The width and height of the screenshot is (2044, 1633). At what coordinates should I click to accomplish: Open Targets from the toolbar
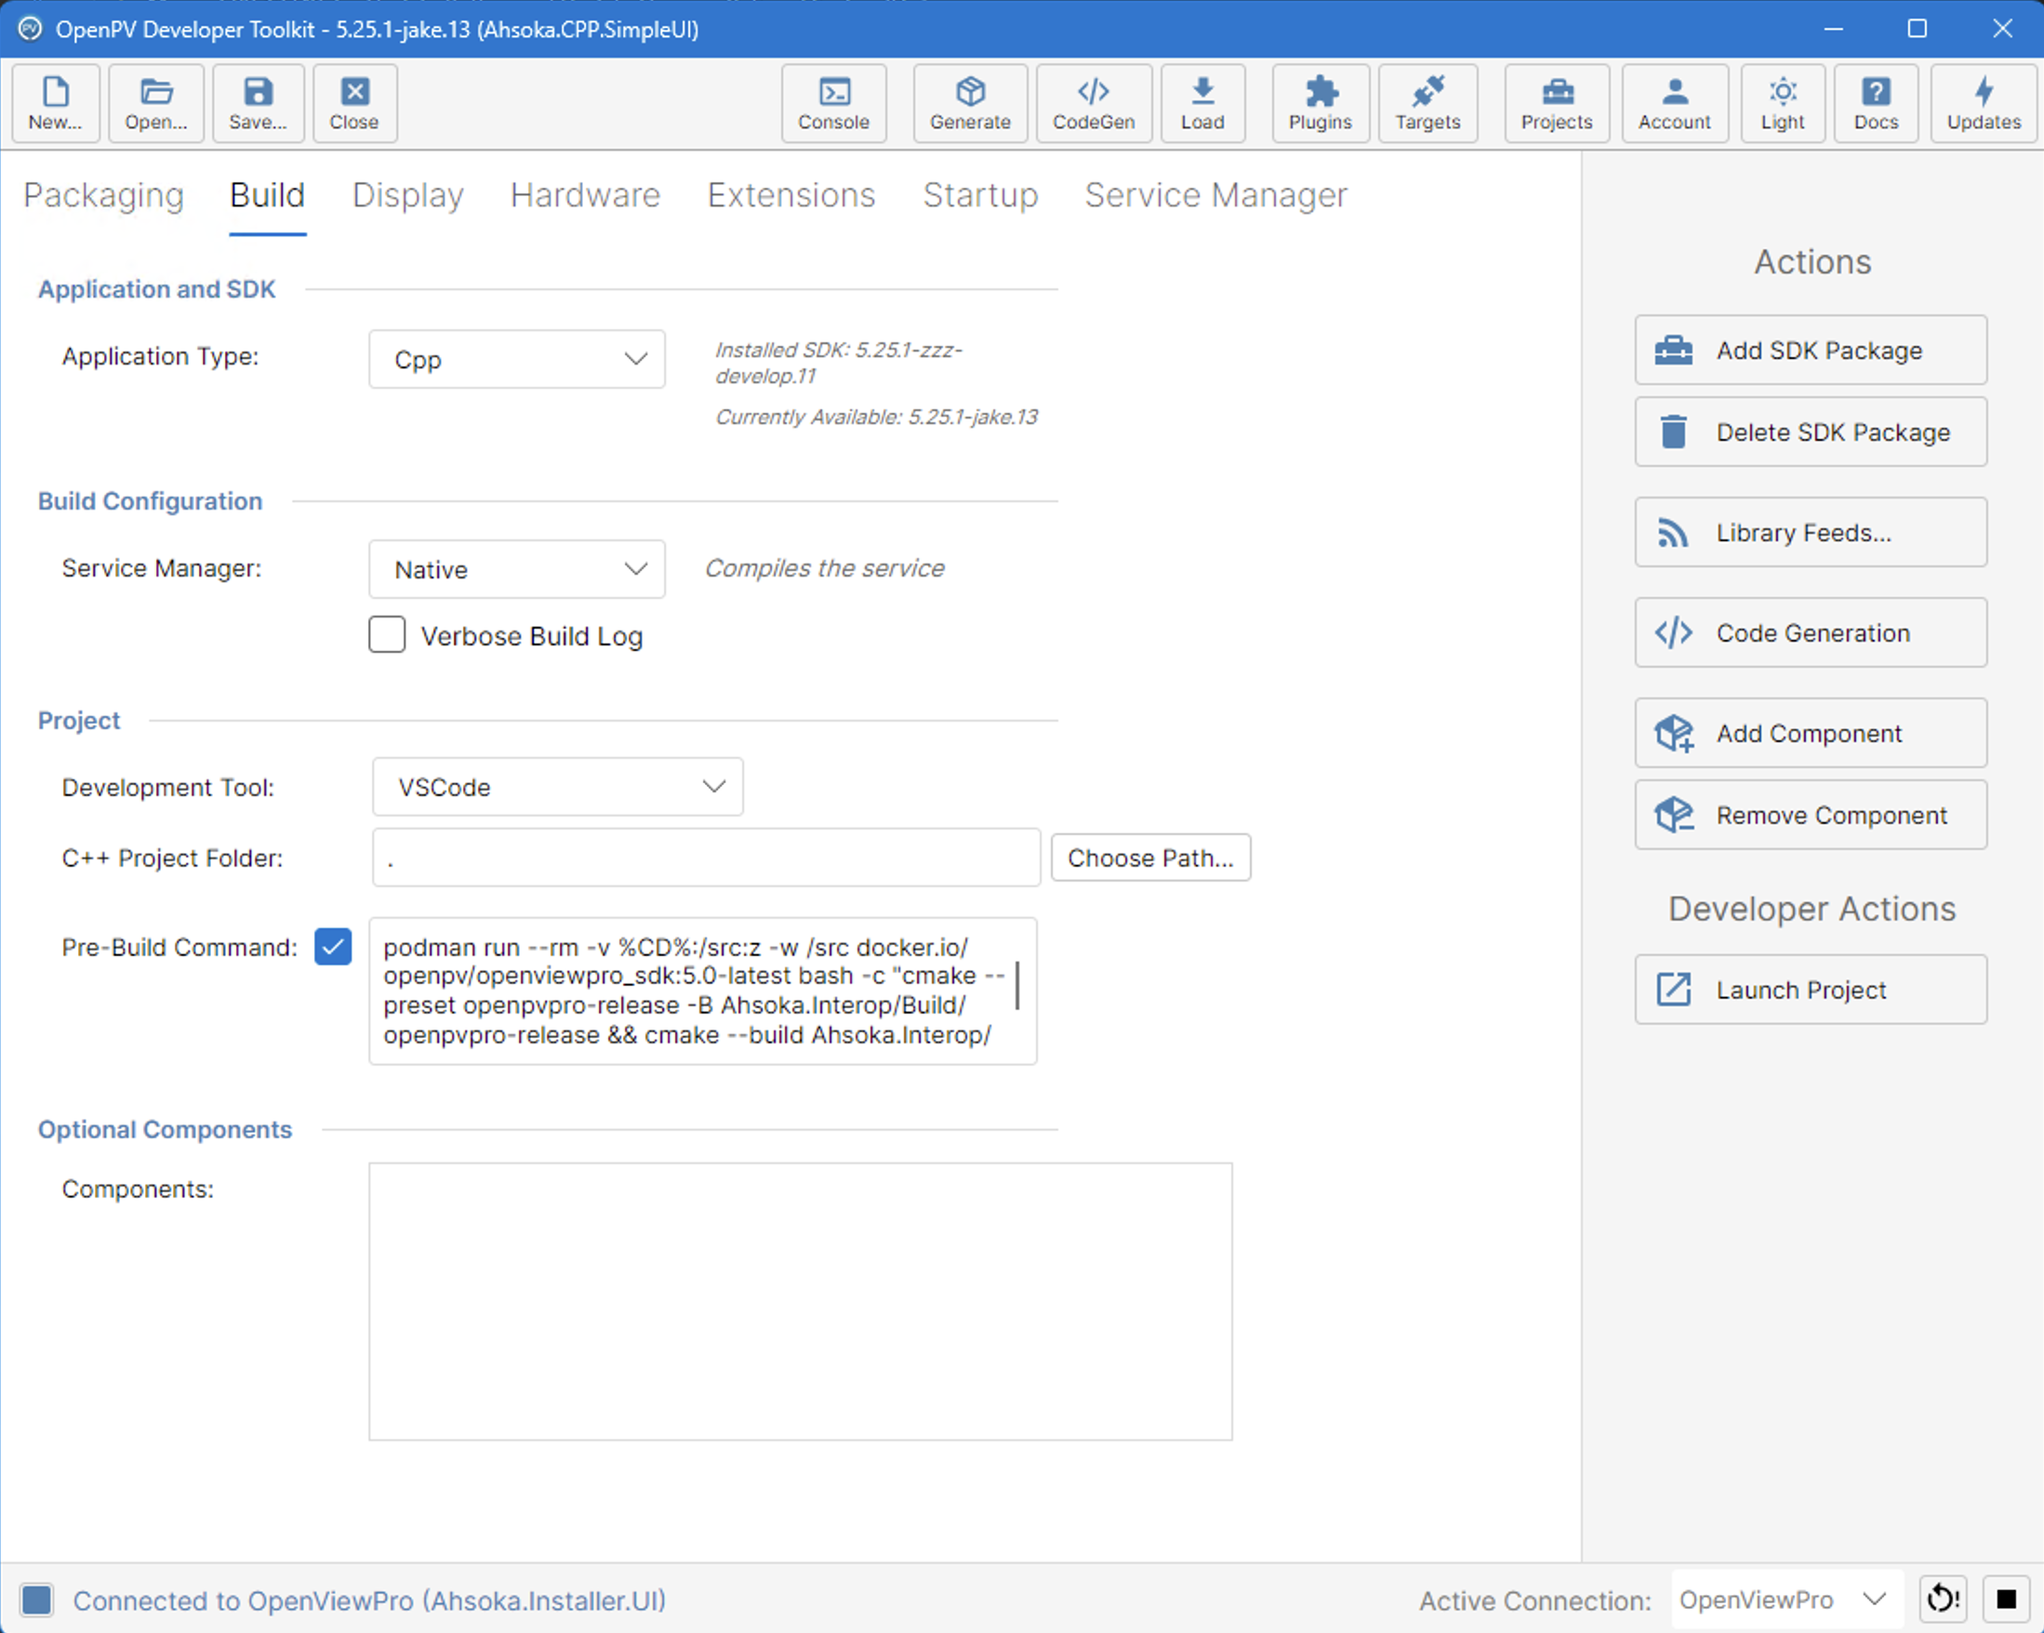(1427, 103)
